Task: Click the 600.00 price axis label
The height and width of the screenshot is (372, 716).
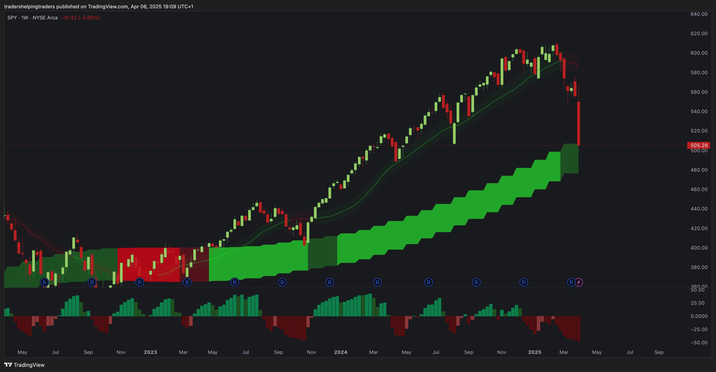Action: tap(699, 53)
